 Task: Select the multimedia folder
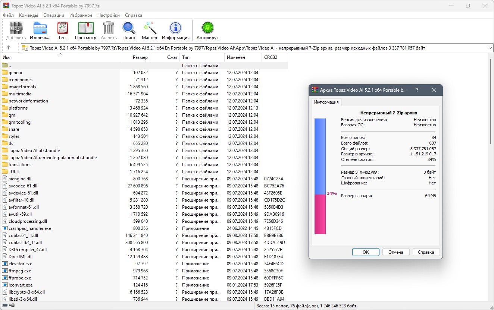20,94
